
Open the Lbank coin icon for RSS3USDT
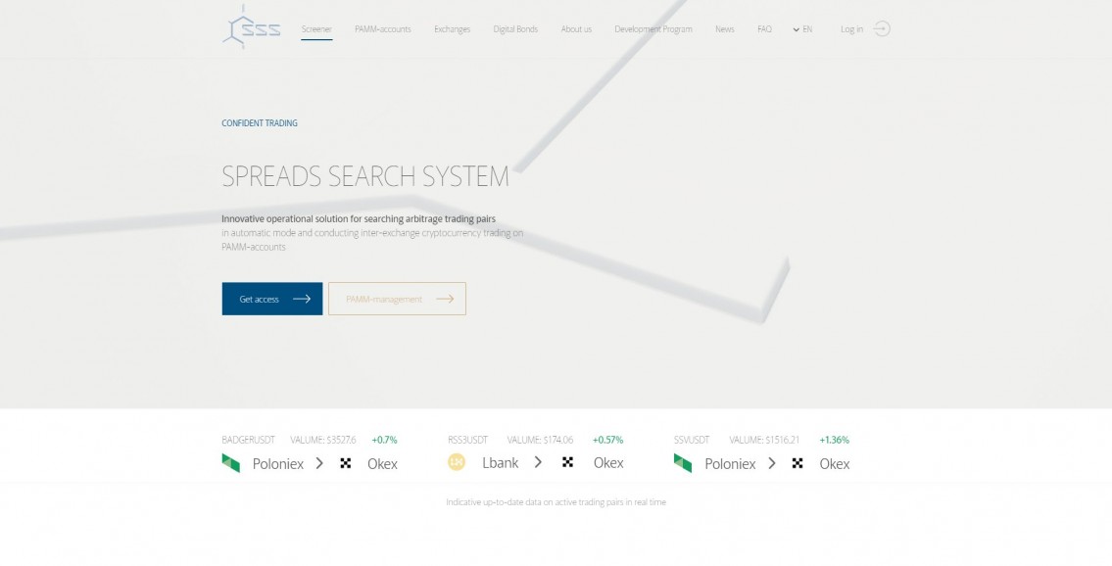(457, 461)
